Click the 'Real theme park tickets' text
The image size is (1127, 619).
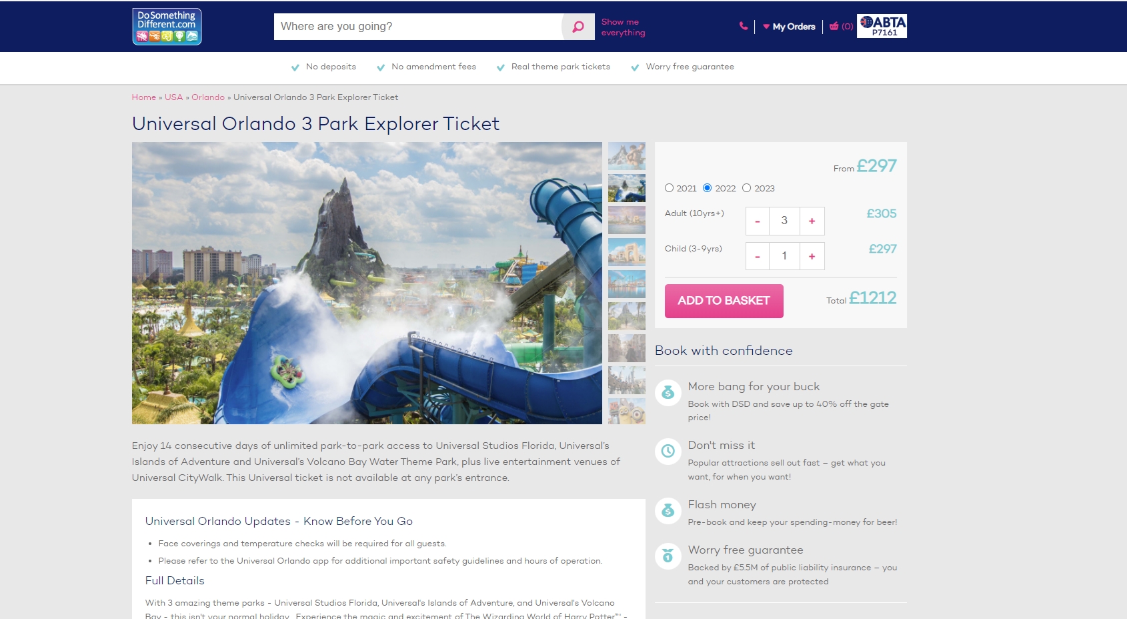[561, 67]
